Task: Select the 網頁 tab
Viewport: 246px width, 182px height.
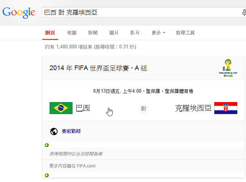Action: [x=50, y=33]
